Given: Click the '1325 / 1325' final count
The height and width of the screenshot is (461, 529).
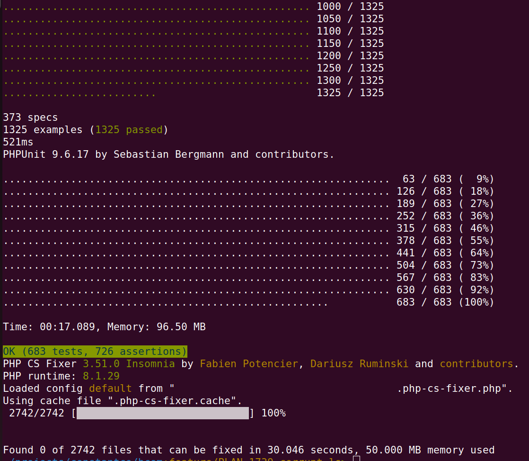Looking at the screenshot, I should 350,93.
